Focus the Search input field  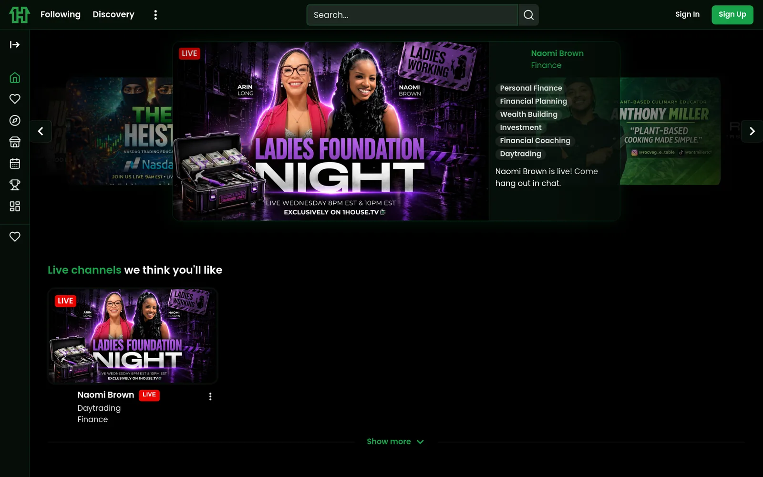click(412, 15)
